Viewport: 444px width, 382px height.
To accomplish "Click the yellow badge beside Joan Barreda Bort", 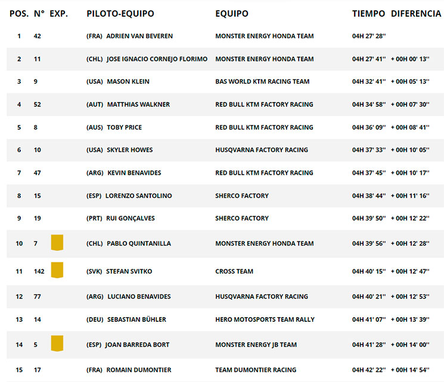I will coord(57,343).
